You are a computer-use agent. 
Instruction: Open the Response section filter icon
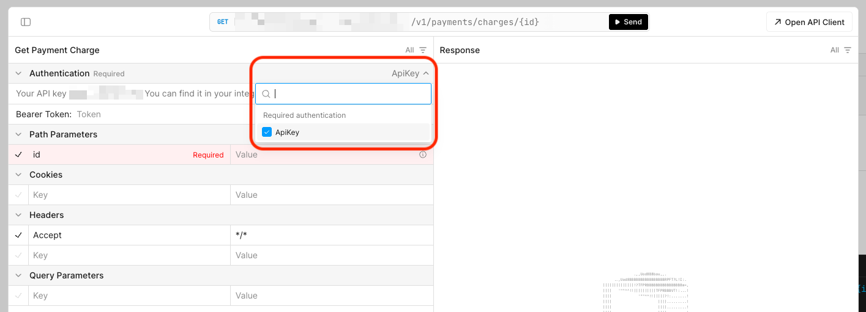click(848, 50)
